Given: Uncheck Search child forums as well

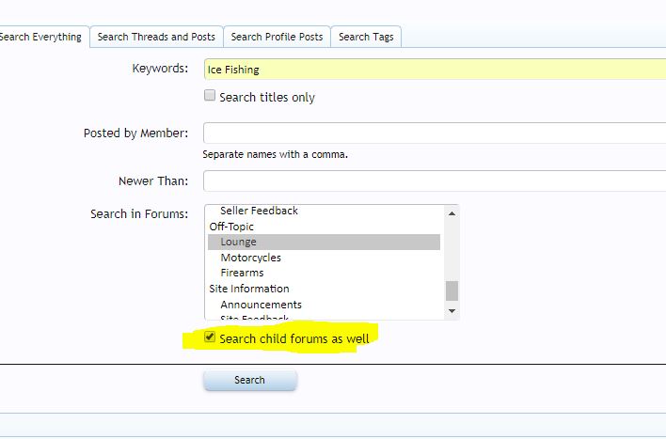Looking at the screenshot, I should (210, 337).
